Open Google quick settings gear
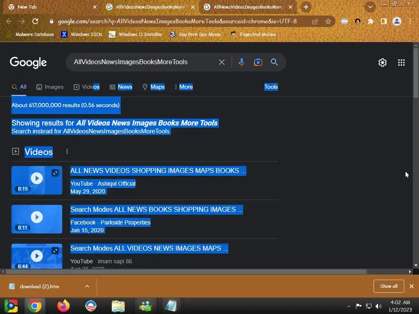This screenshot has width=419, height=314. [383, 63]
